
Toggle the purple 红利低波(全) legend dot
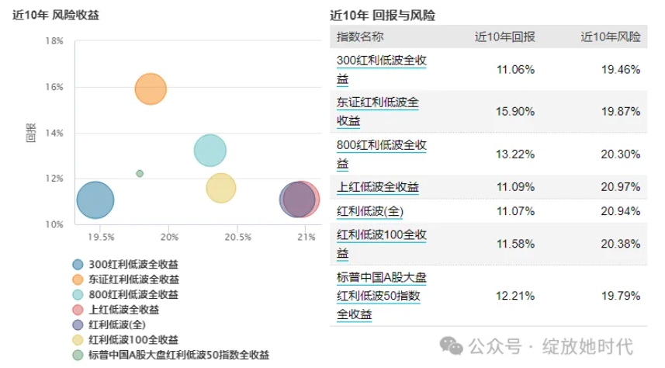pyautogui.click(x=78, y=325)
